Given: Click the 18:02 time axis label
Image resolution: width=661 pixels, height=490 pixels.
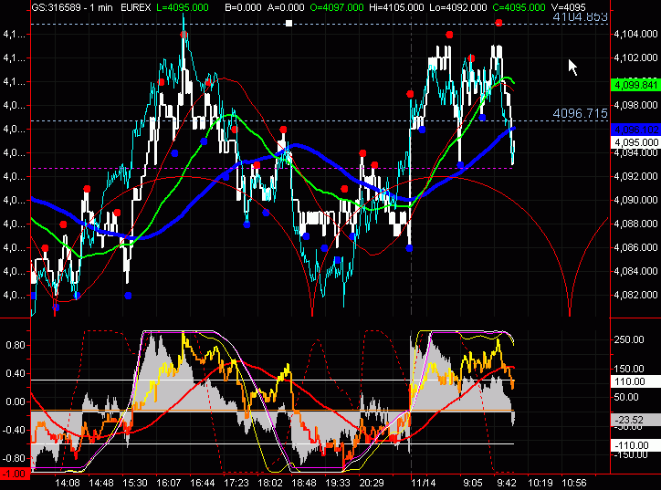Looking at the screenshot, I should (x=270, y=484).
